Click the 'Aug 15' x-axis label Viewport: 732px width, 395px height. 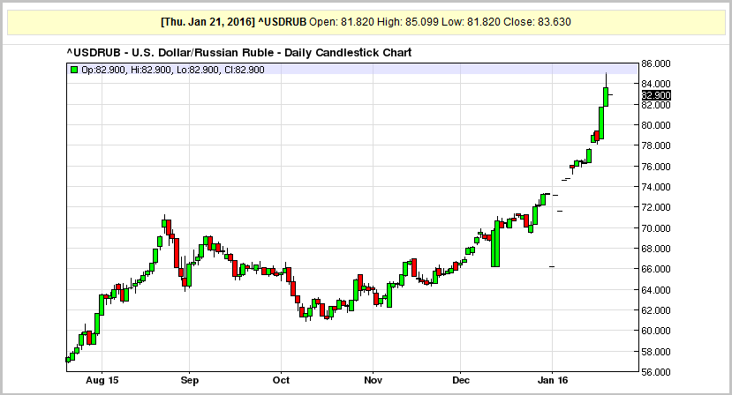pos(102,380)
